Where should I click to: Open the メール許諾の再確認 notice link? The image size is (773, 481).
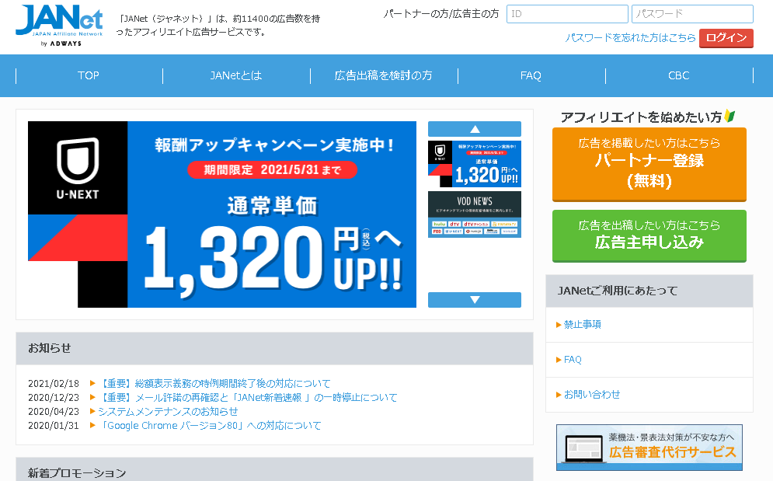click(x=248, y=397)
